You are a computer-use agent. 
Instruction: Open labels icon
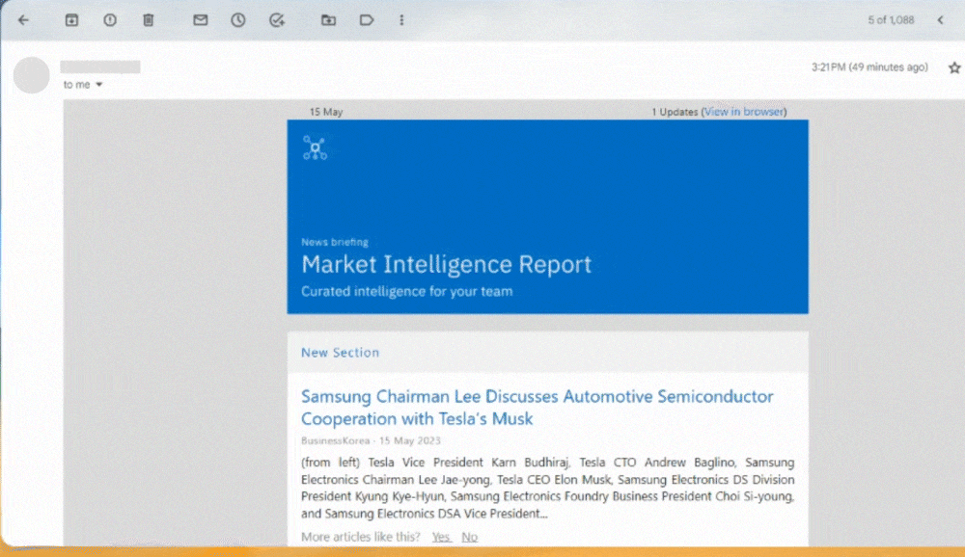pyautogui.click(x=367, y=20)
